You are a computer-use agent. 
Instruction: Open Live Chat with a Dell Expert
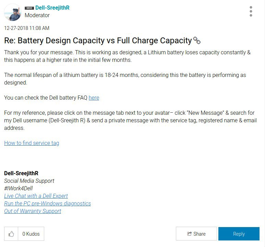click(x=36, y=196)
